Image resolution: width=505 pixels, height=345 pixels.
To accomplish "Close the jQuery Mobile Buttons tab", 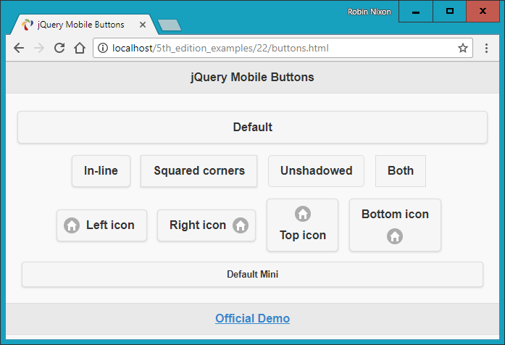I will (143, 25).
